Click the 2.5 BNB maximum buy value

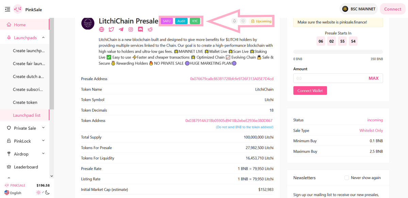(376, 151)
